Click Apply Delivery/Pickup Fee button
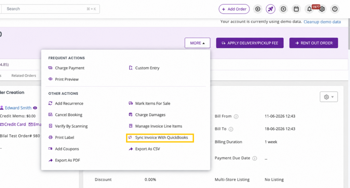This screenshot has width=350, height=188. click(250, 43)
